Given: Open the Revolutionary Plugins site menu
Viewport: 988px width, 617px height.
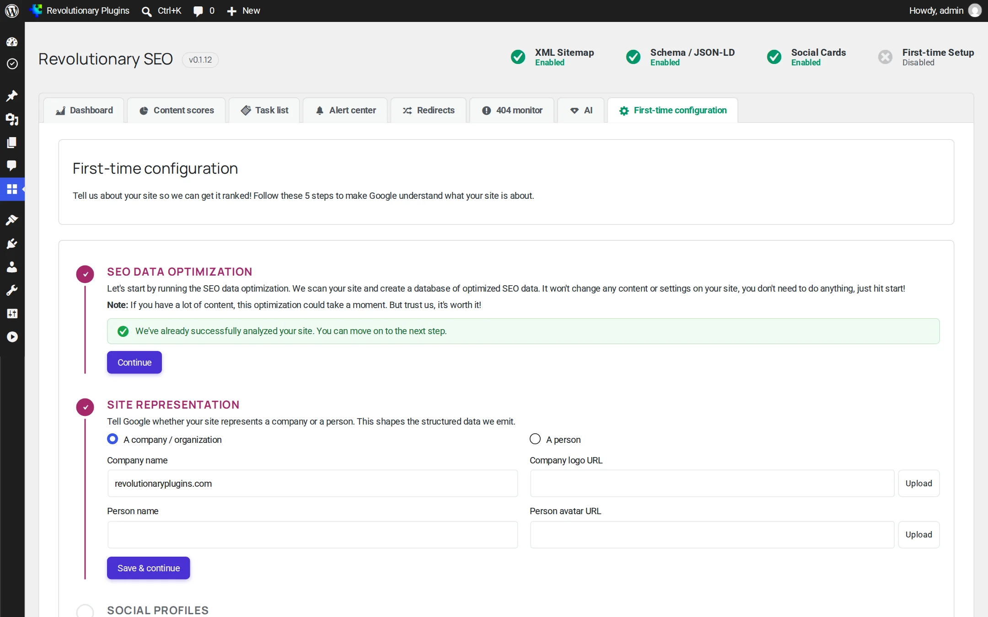Looking at the screenshot, I should (x=80, y=11).
